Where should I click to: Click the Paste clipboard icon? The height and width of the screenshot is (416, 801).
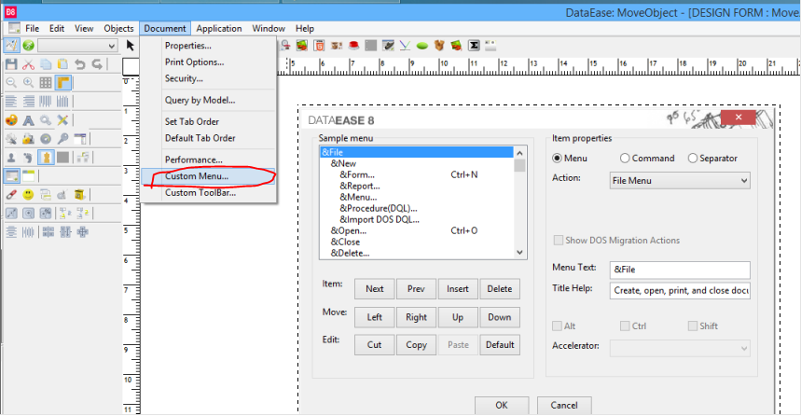point(62,63)
